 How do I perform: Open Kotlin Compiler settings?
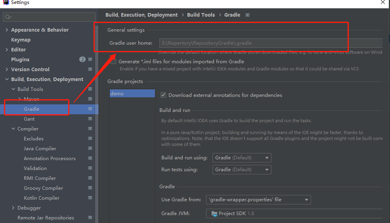pos(42,198)
